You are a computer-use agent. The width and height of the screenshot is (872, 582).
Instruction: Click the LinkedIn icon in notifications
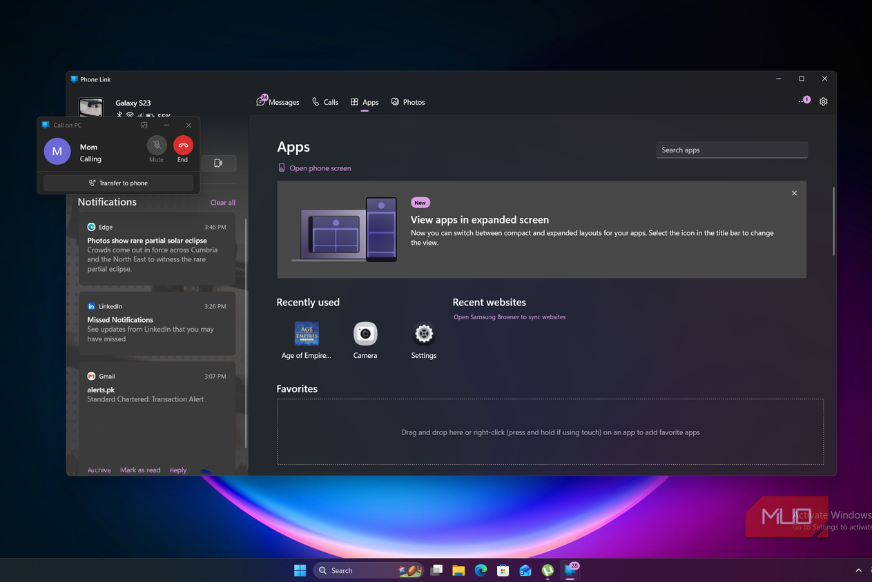coord(91,306)
